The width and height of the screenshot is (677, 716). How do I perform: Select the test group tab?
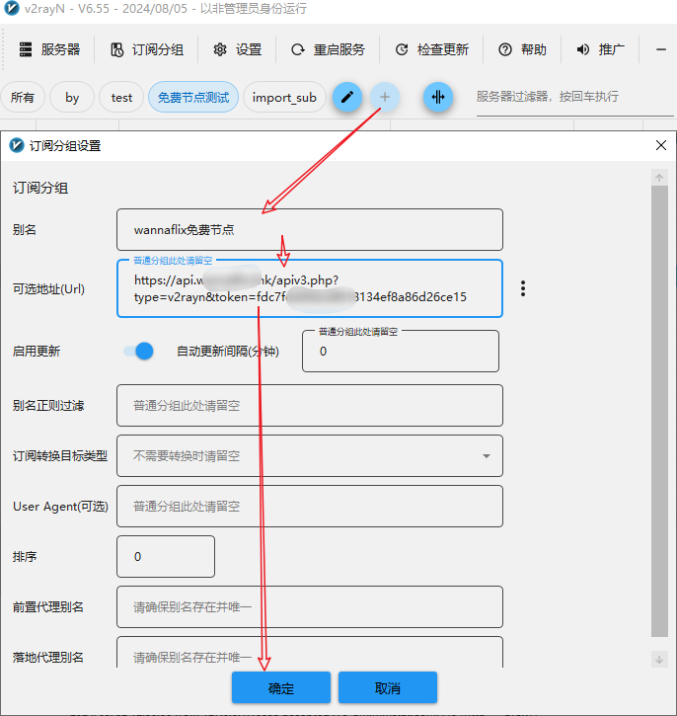(x=121, y=97)
